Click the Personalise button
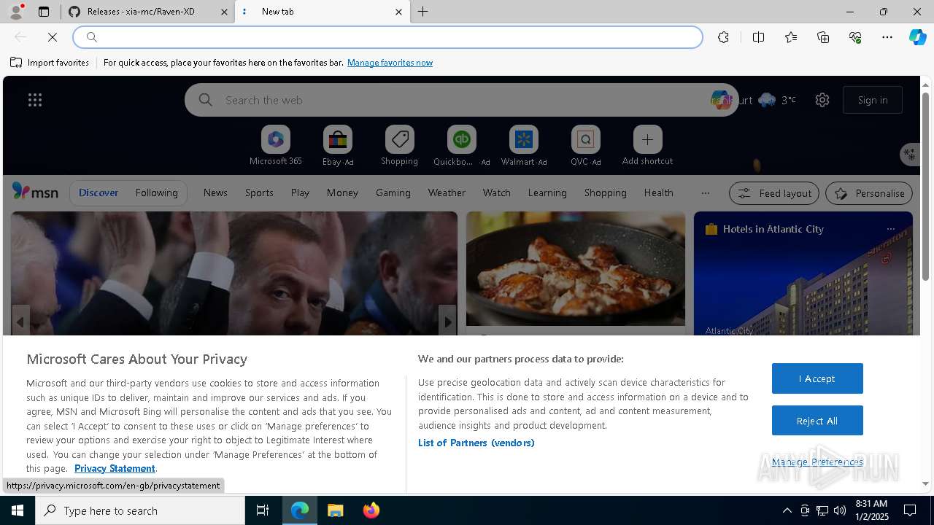Viewport: 934px width, 525px height. click(x=869, y=193)
